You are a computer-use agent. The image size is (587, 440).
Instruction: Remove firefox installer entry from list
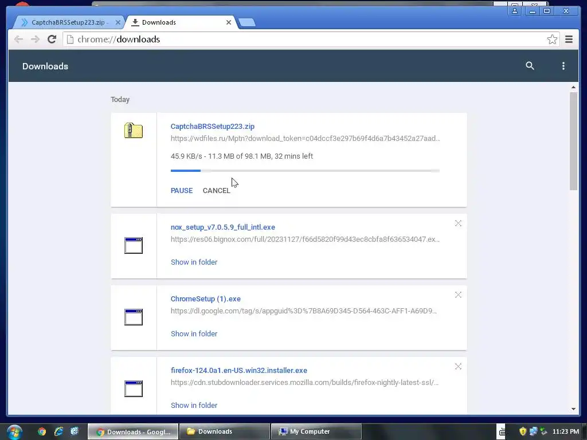click(458, 367)
